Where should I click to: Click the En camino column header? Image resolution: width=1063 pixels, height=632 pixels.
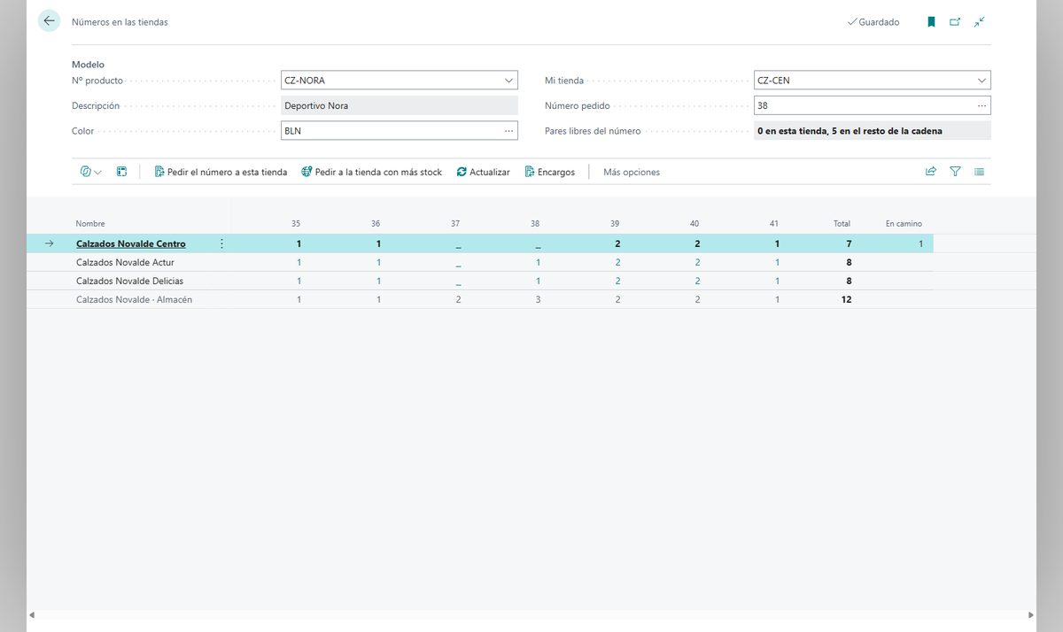point(904,224)
